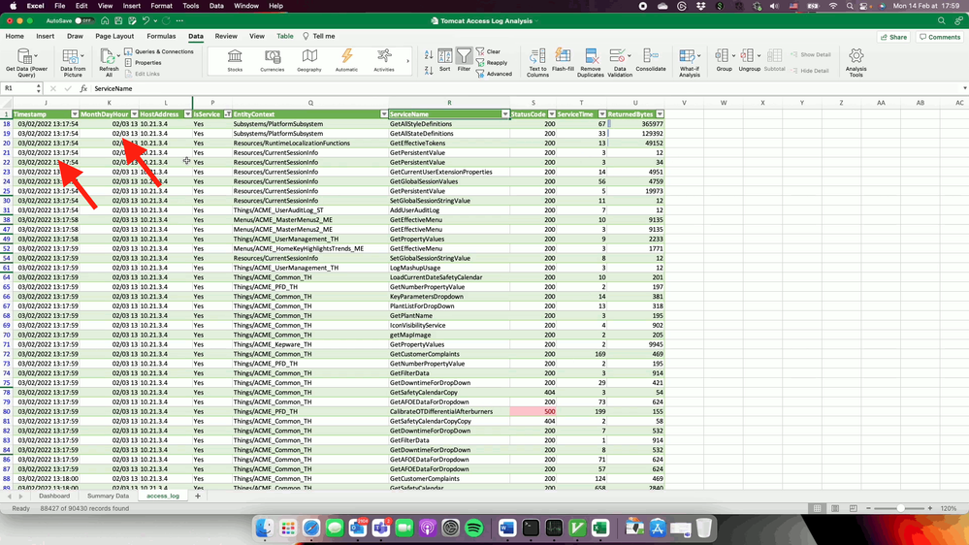Open the Sort dialog
Screen dimensions: 969x545
pos(445,60)
